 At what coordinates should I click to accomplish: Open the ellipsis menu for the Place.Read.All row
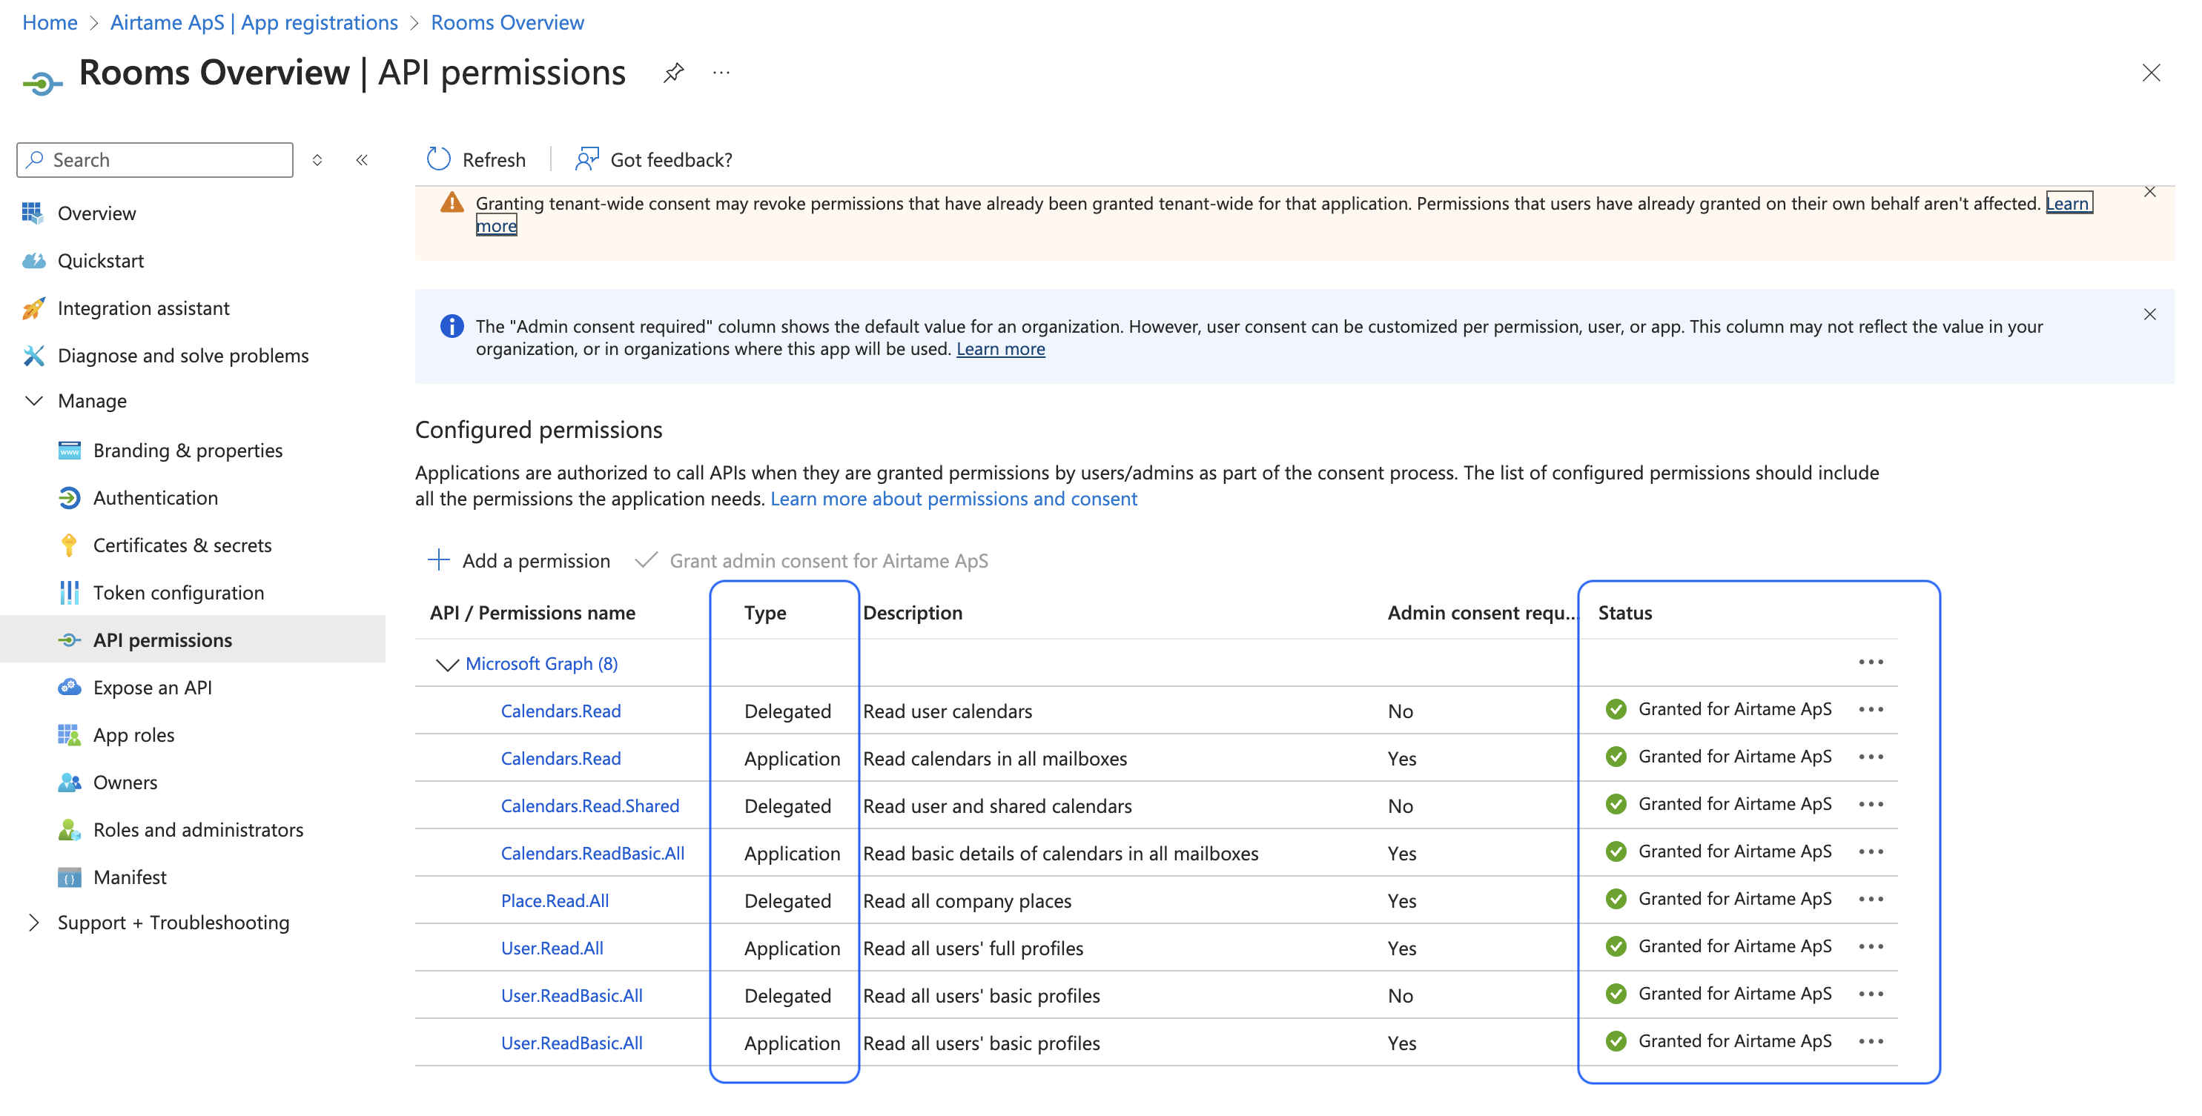coord(1871,899)
